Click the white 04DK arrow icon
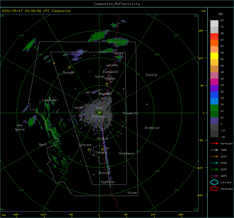 [x=214, y=150]
